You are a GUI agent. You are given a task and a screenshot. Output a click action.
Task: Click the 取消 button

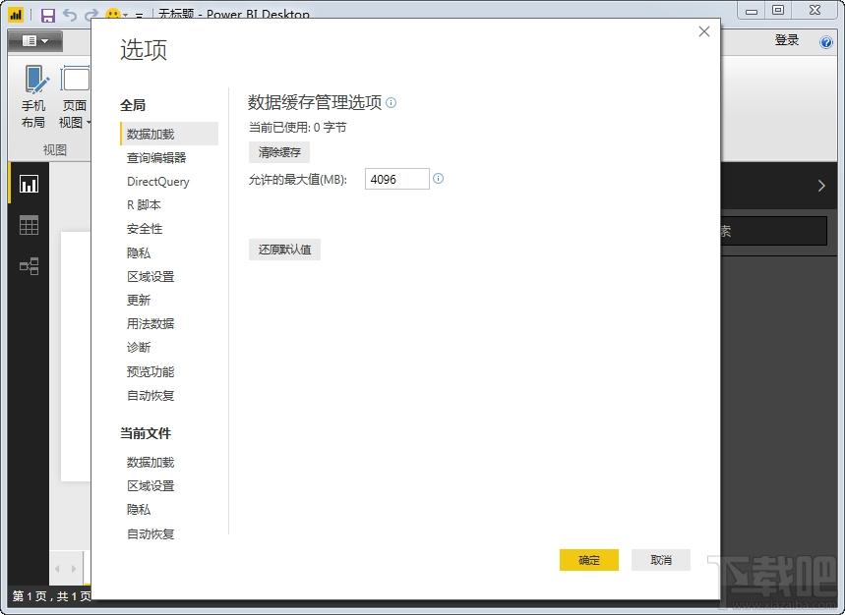point(661,560)
